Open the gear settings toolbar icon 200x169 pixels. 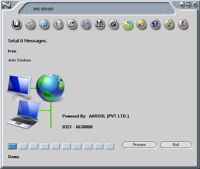click(x=44, y=24)
